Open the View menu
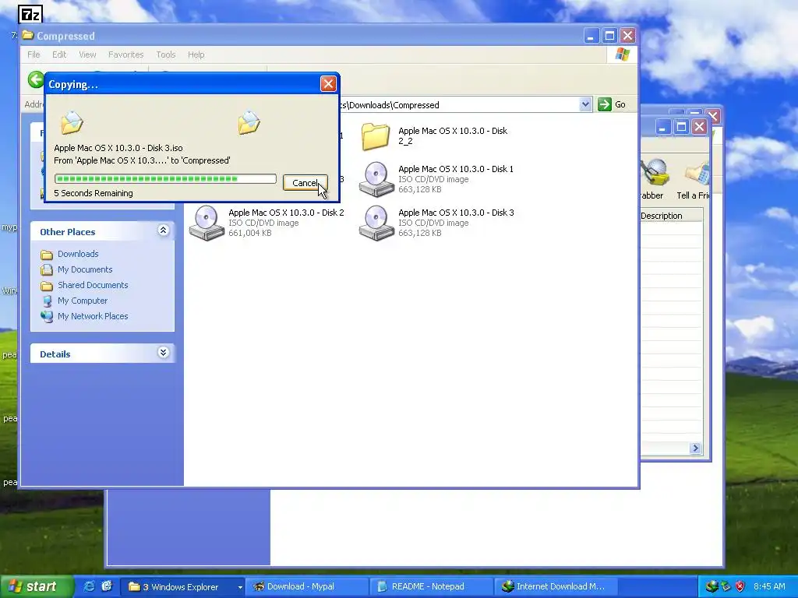 point(87,55)
